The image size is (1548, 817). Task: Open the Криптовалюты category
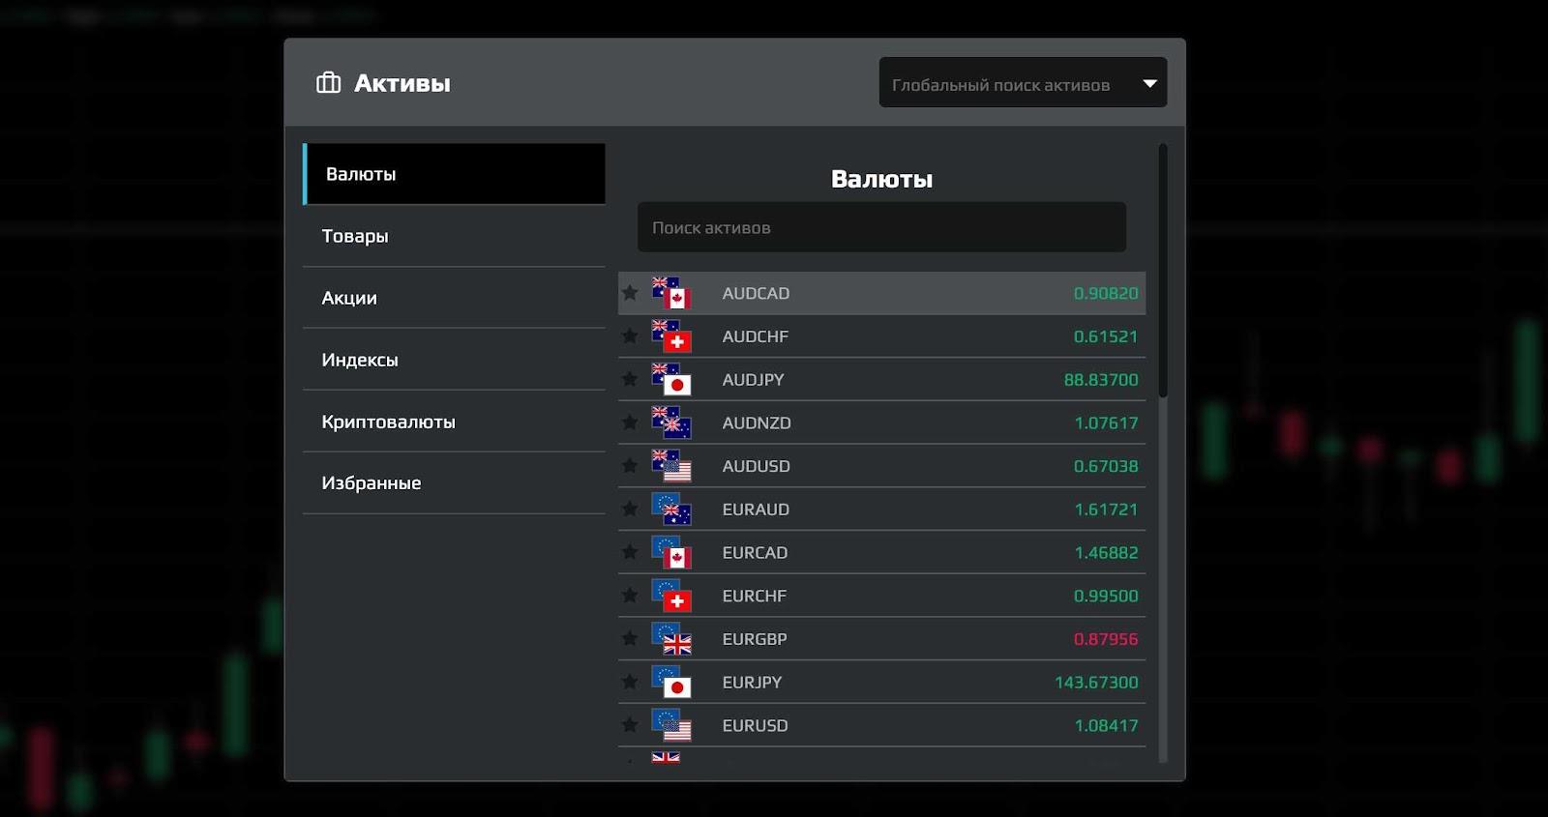pos(454,422)
